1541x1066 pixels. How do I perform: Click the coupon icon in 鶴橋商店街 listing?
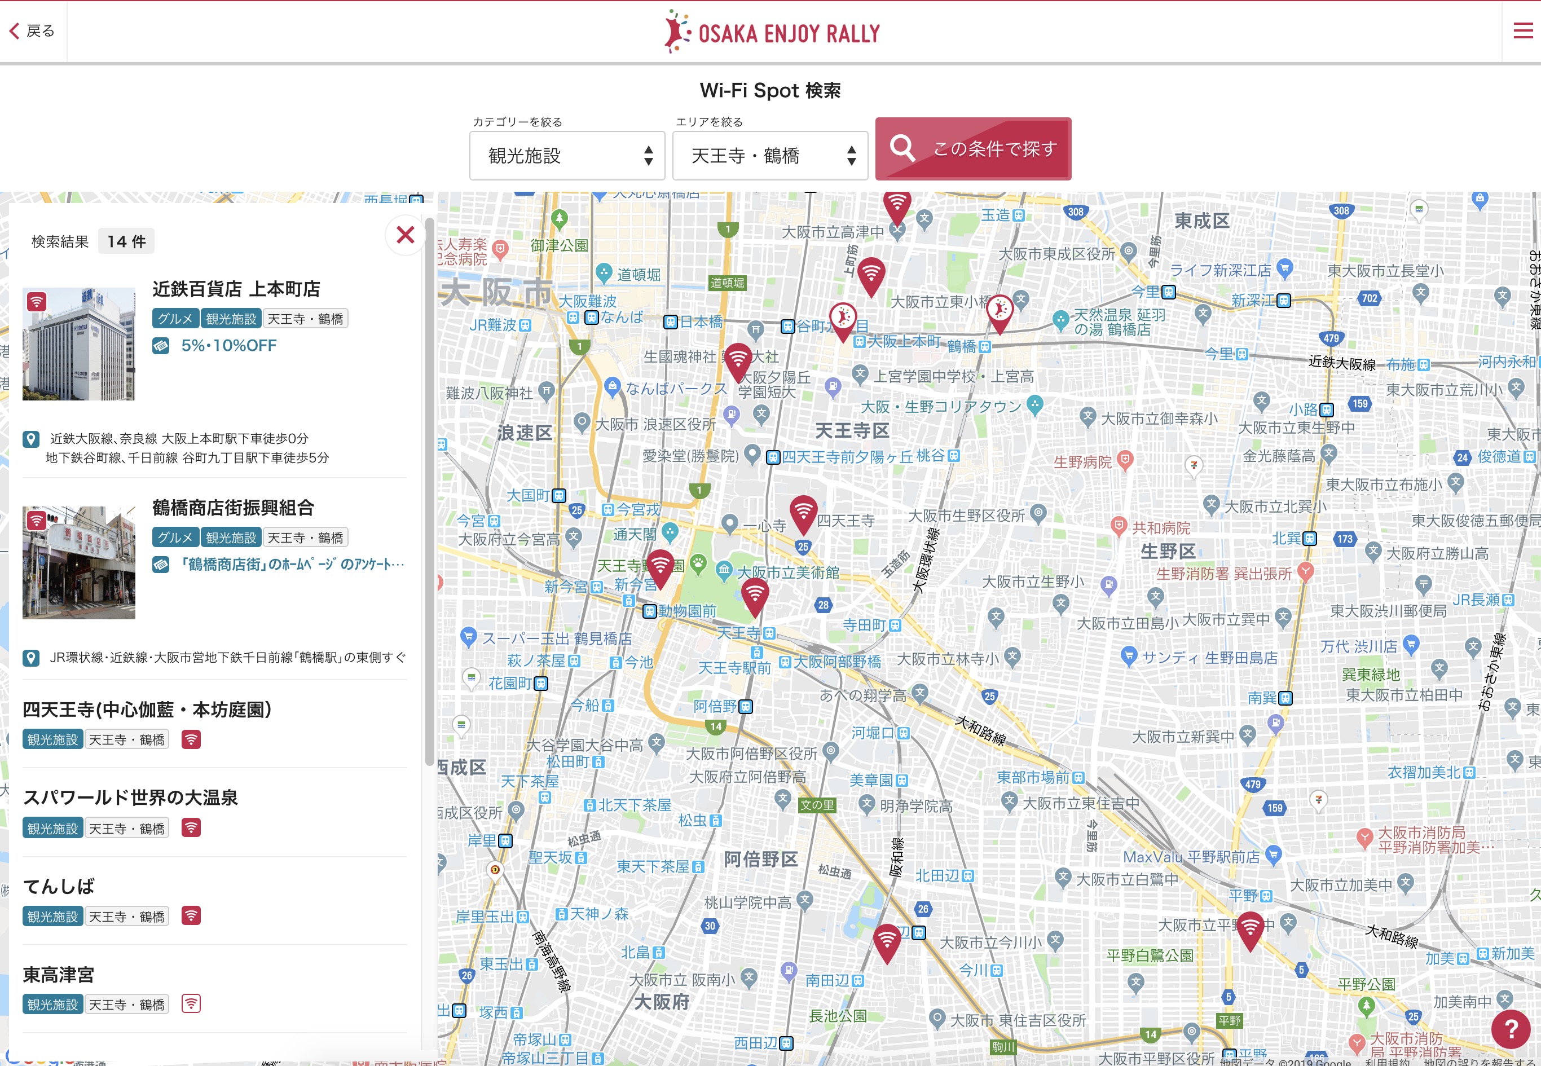point(160,565)
